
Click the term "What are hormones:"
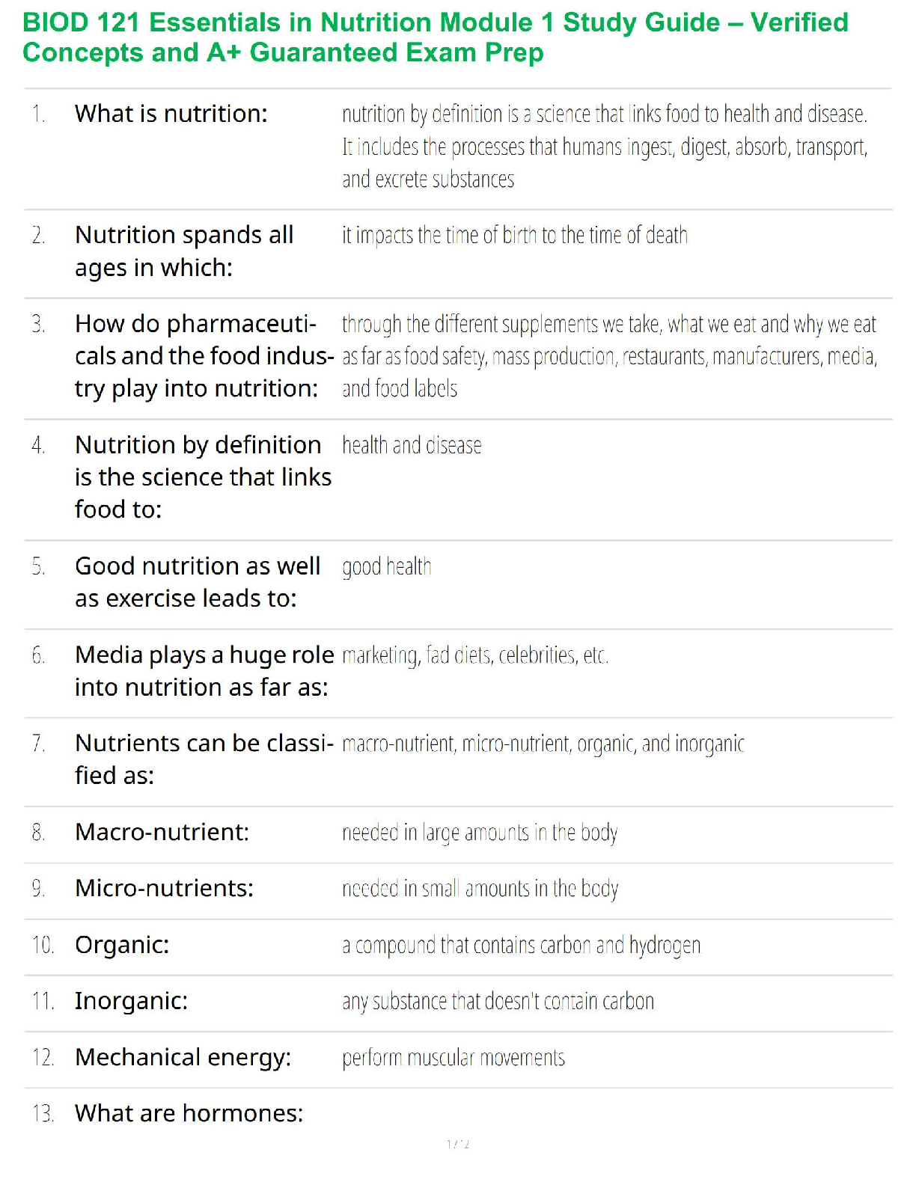189,1113
